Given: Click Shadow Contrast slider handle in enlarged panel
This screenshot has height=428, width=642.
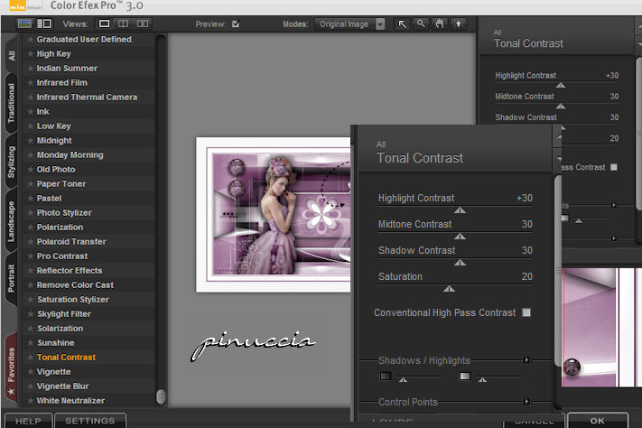Looking at the screenshot, I should (460, 263).
